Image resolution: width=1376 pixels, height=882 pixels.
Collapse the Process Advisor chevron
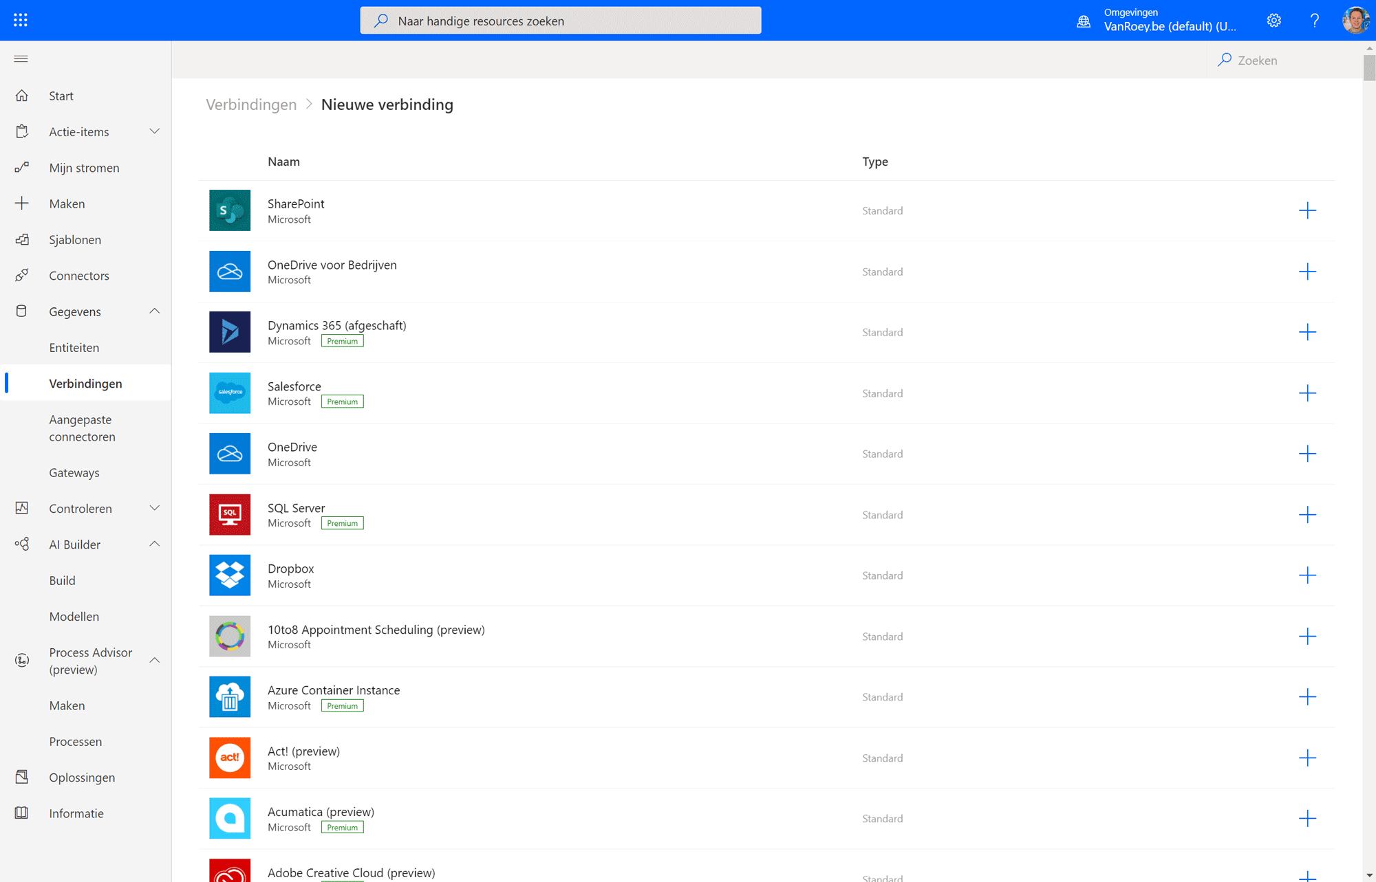[155, 661]
